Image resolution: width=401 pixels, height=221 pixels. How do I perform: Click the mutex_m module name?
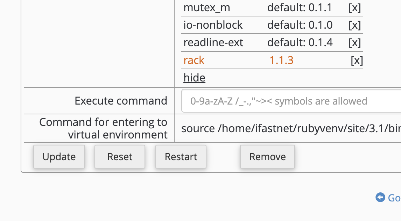click(207, 8)
